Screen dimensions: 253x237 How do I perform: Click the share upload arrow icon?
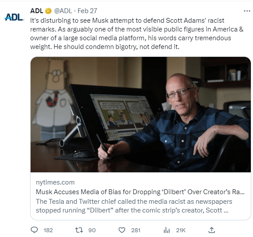click(211, 230)
